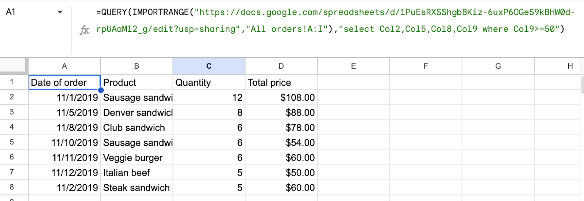Select column F header
This screenshot has width=584, height=201.
click(x=426, y=66)
